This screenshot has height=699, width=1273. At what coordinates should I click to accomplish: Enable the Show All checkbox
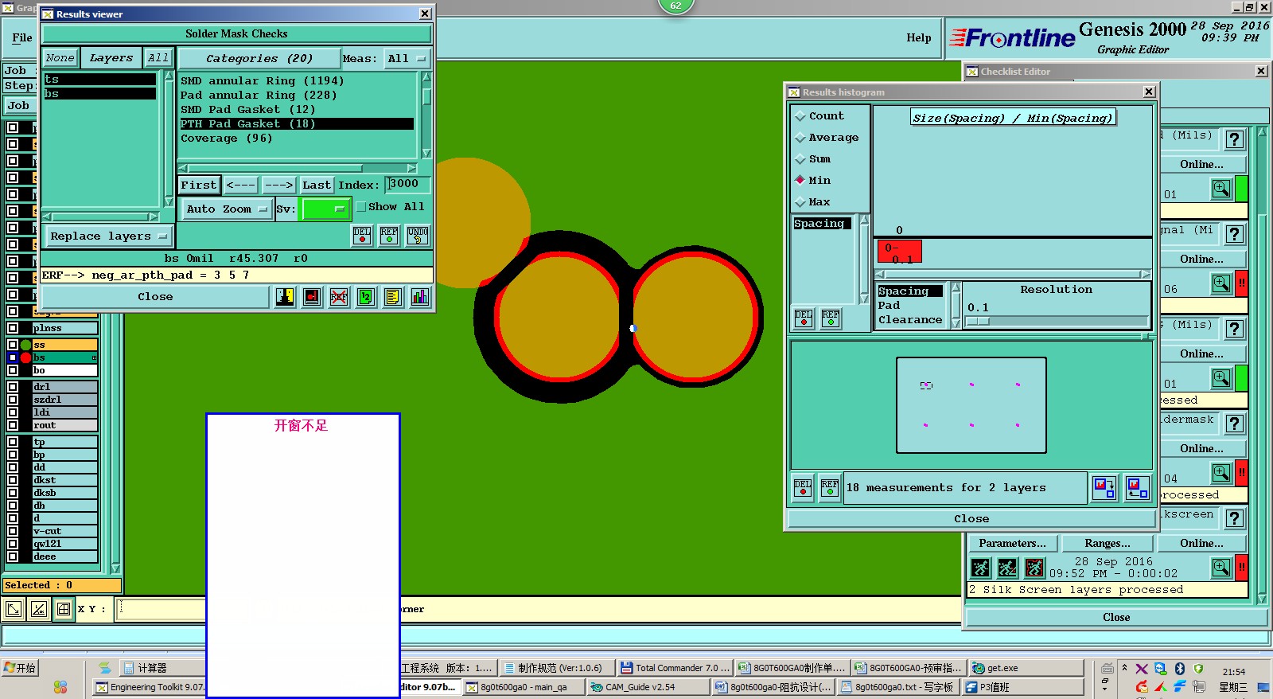pos(360,207)
